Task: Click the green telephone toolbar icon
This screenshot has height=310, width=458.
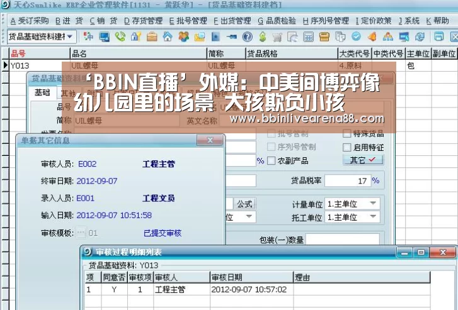Action: point(120,36)
